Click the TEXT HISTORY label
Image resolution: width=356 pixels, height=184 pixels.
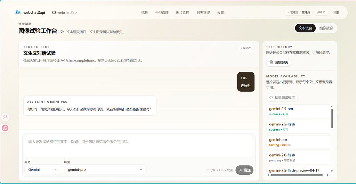(x=279, y=47)
